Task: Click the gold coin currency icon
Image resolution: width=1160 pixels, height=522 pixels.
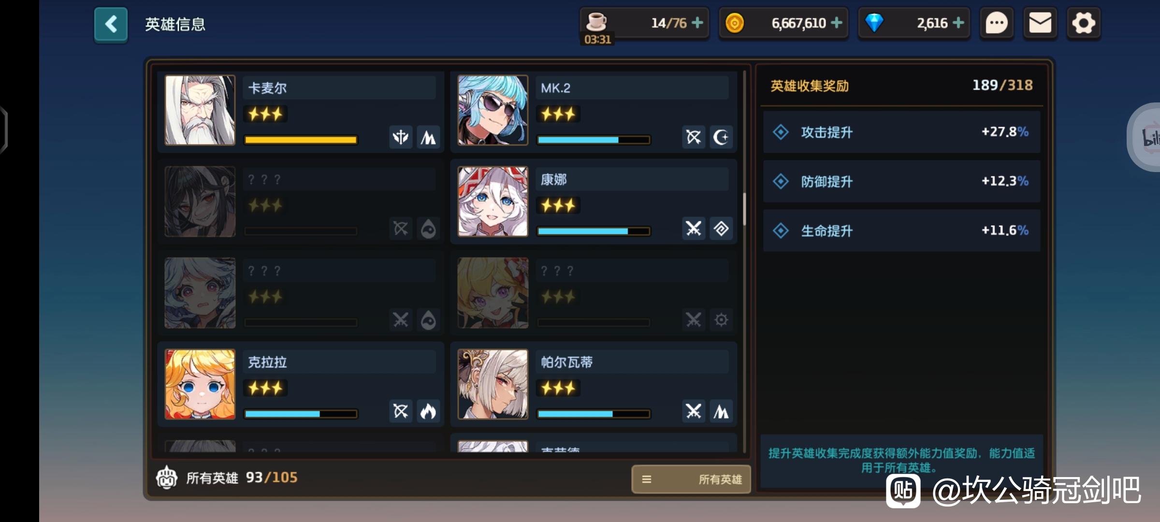Action: (735, 23)
